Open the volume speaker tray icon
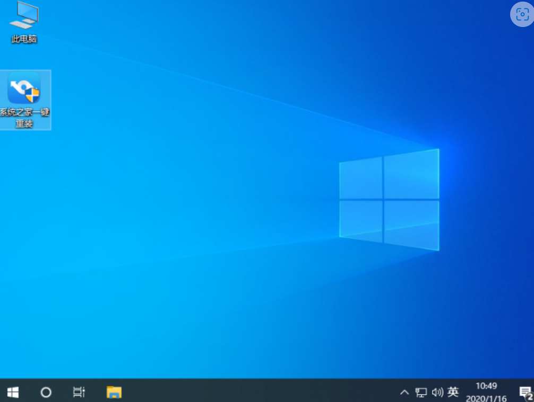 coord(437,392)
